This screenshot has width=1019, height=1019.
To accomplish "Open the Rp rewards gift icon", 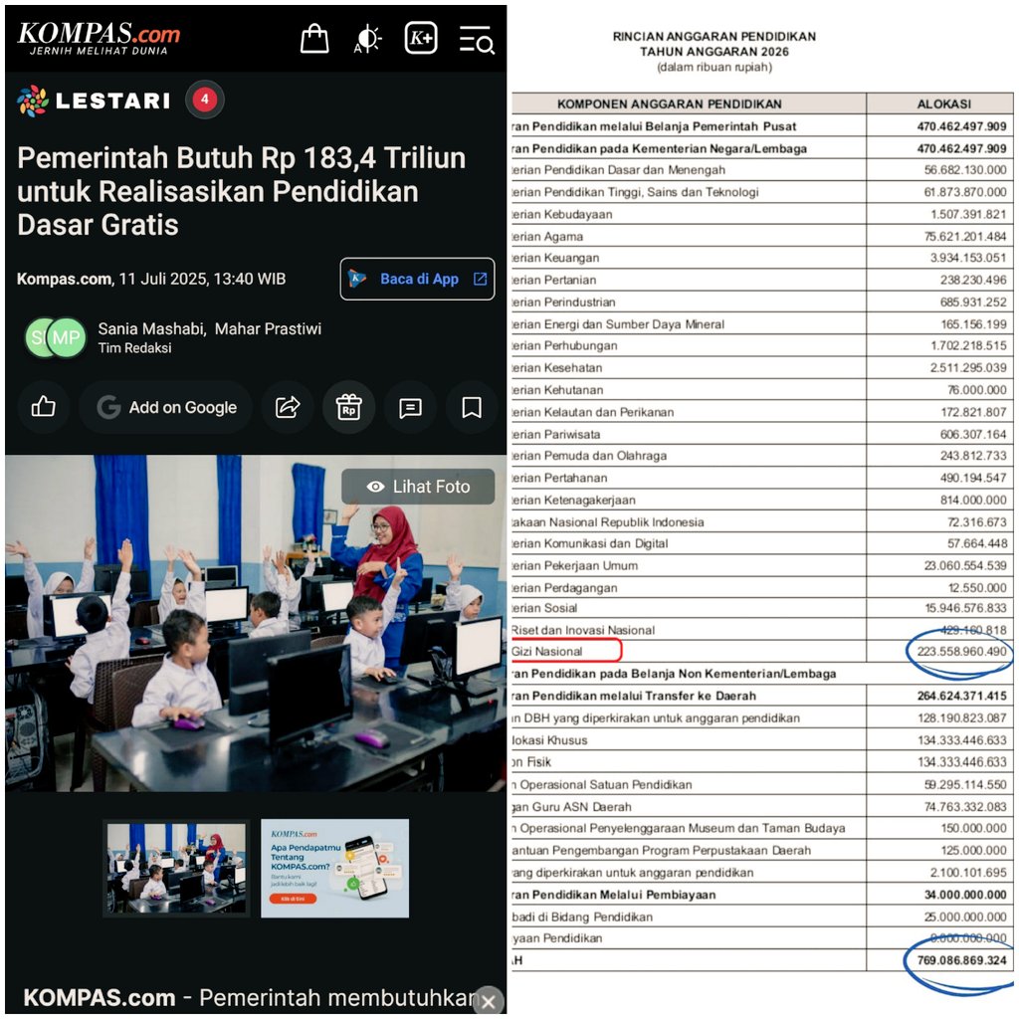I will (348, 407).
